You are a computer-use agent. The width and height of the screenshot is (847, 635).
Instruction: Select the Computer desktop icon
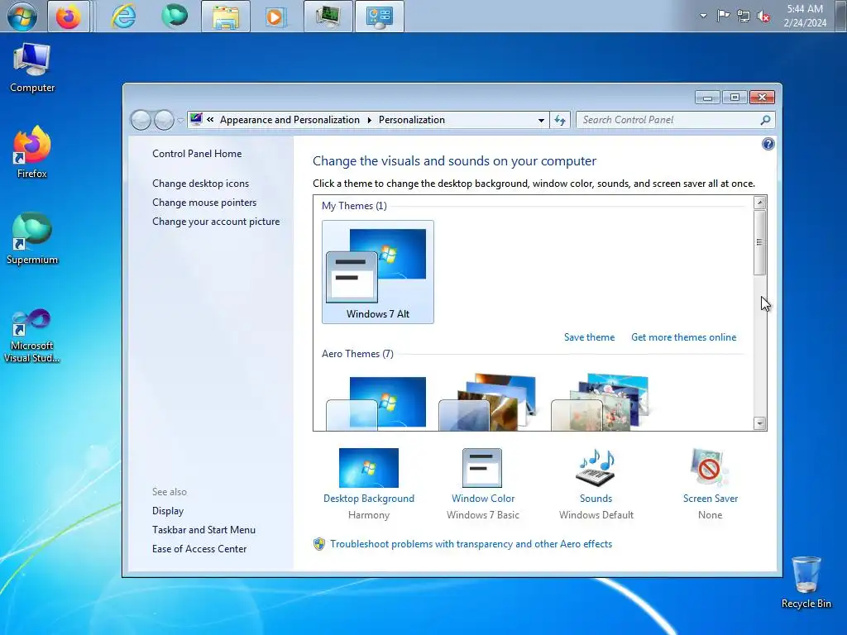(x=32, y=68)
